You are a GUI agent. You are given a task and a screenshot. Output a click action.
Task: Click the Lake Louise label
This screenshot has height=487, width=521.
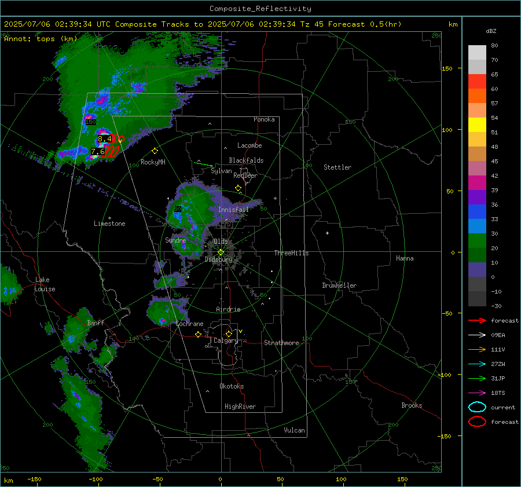pyautogui.click(x=45, y=284)
